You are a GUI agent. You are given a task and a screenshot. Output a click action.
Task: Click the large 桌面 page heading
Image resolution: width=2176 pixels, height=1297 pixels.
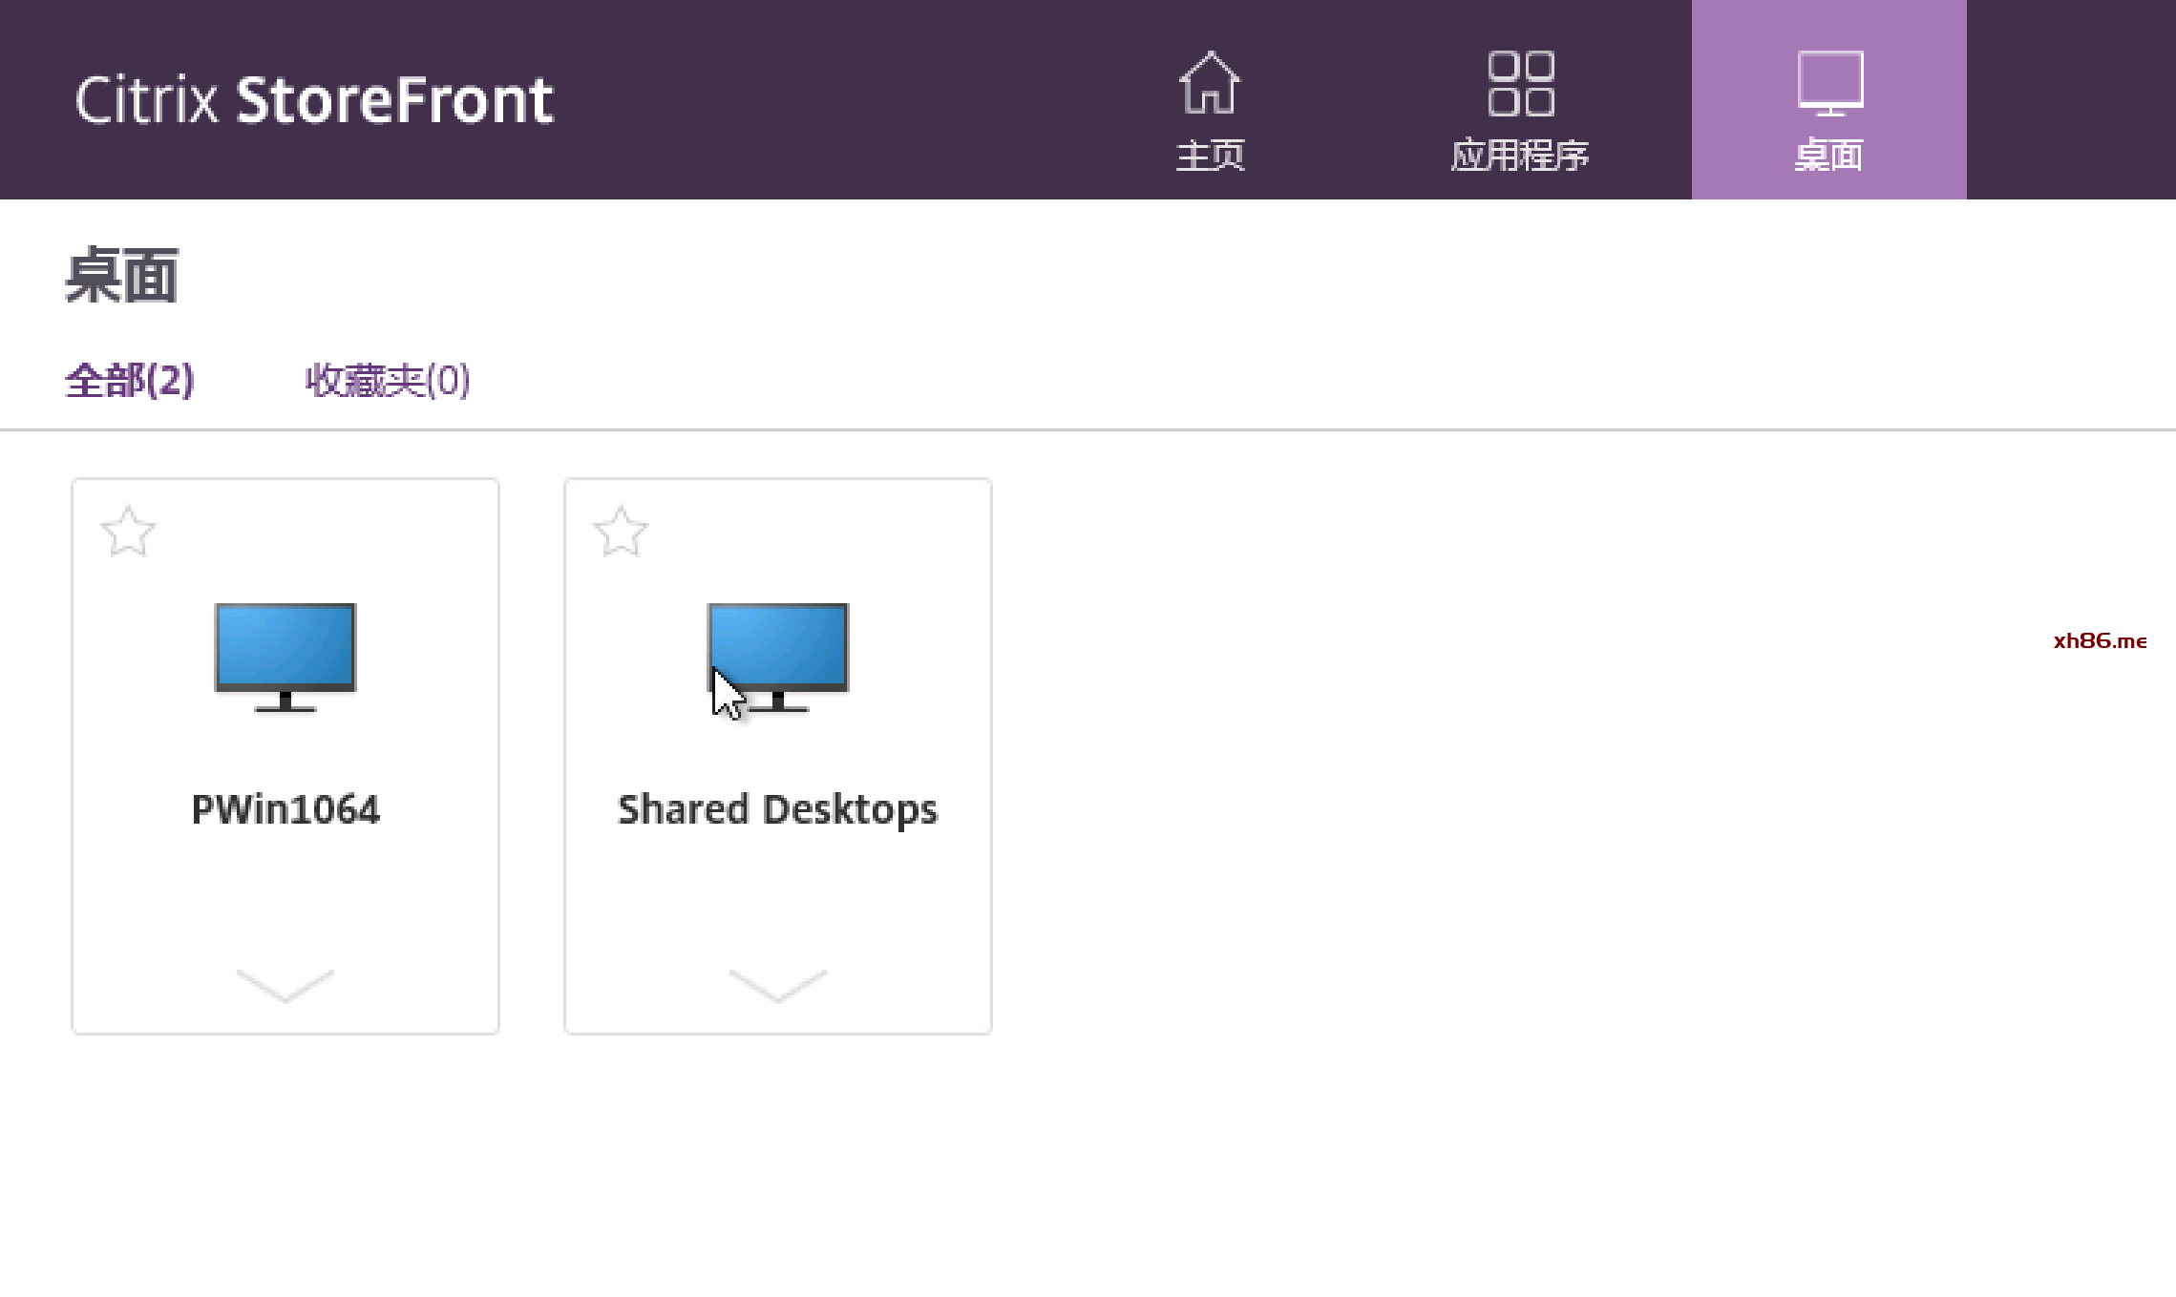coord(122,277)
